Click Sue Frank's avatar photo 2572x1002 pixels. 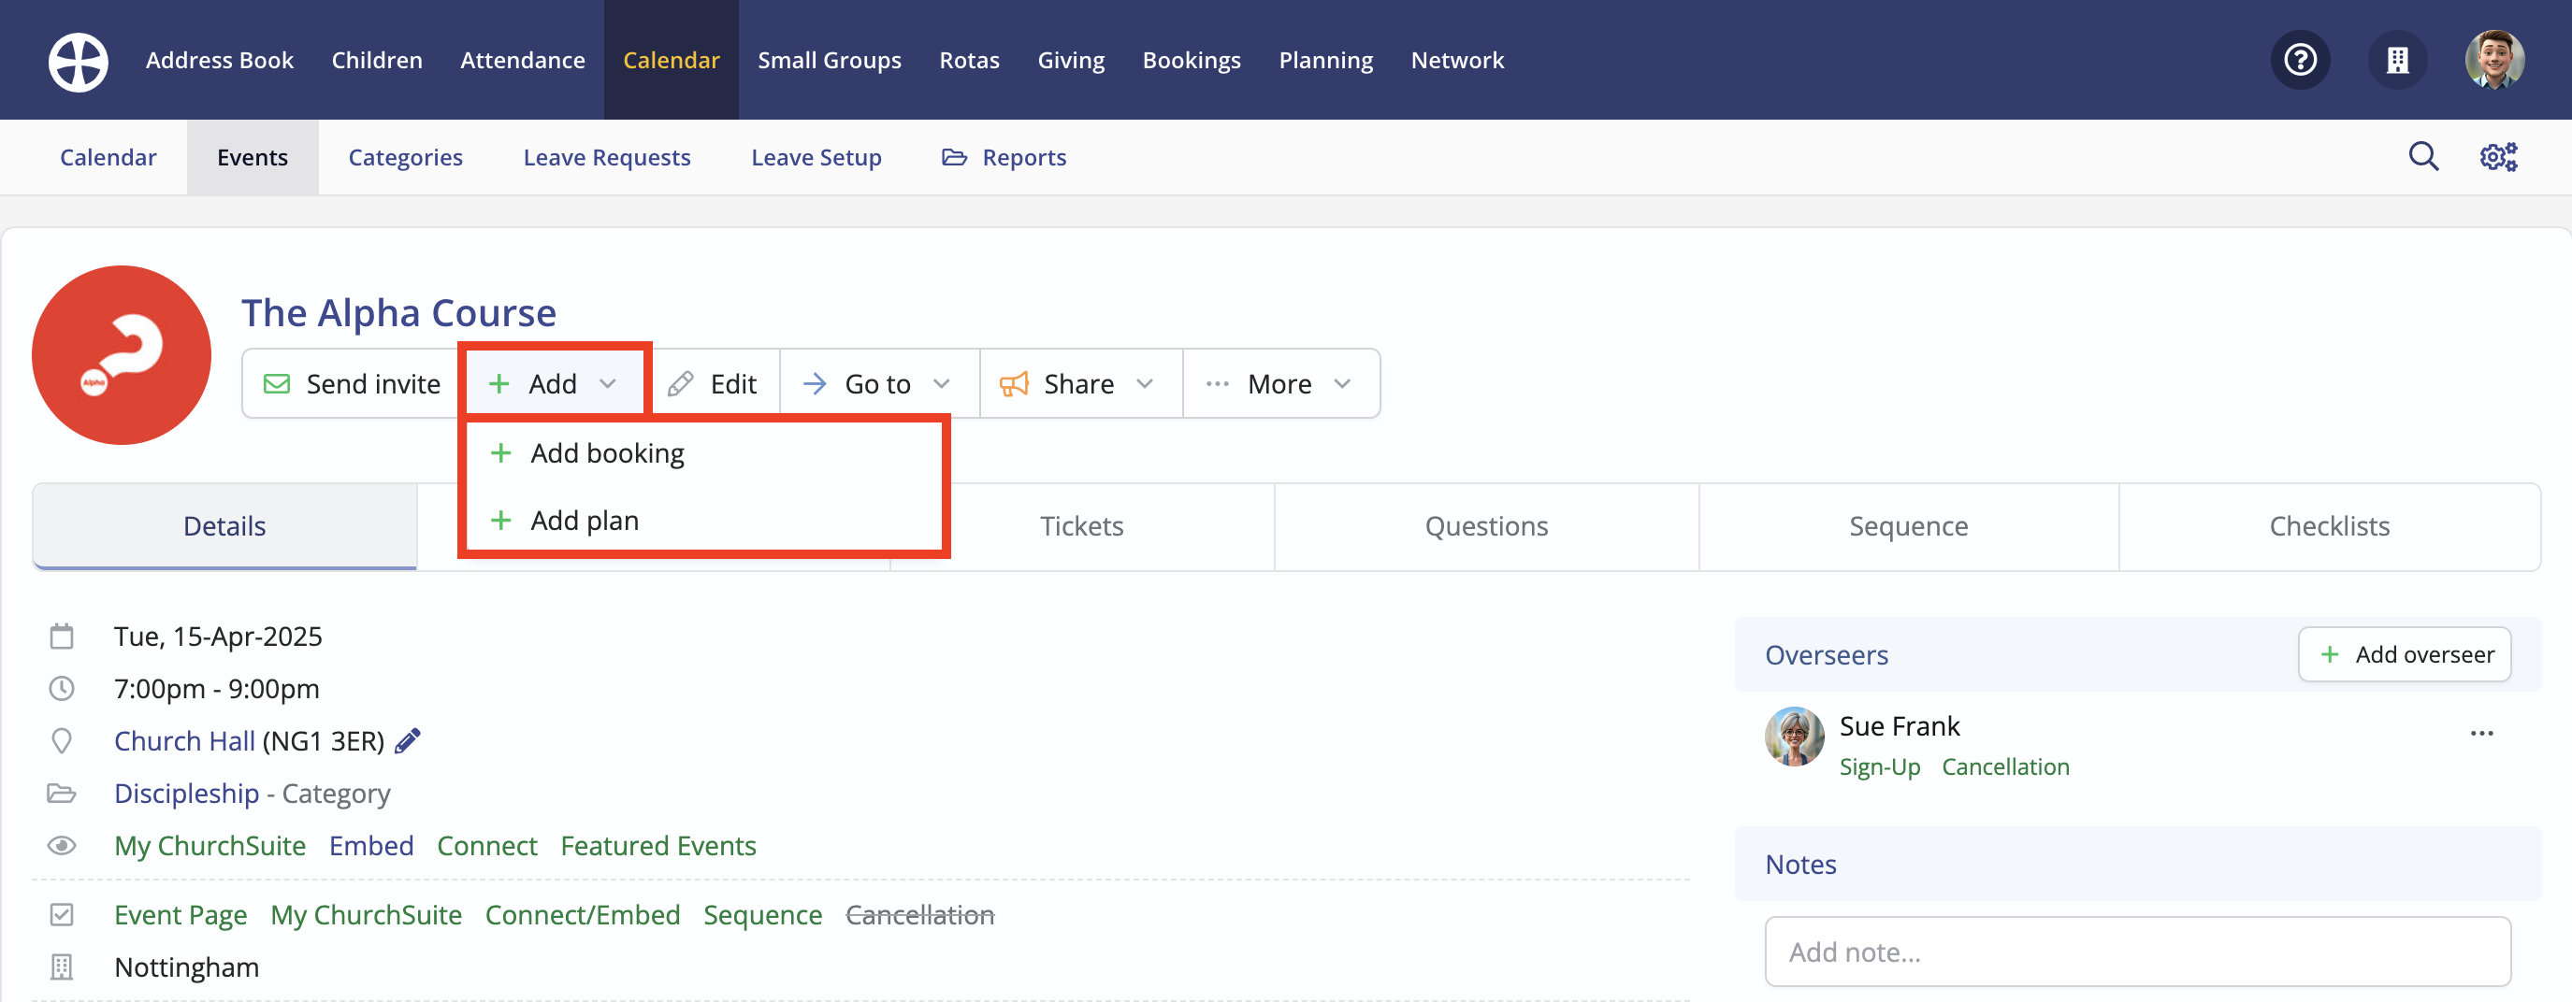1794,737
